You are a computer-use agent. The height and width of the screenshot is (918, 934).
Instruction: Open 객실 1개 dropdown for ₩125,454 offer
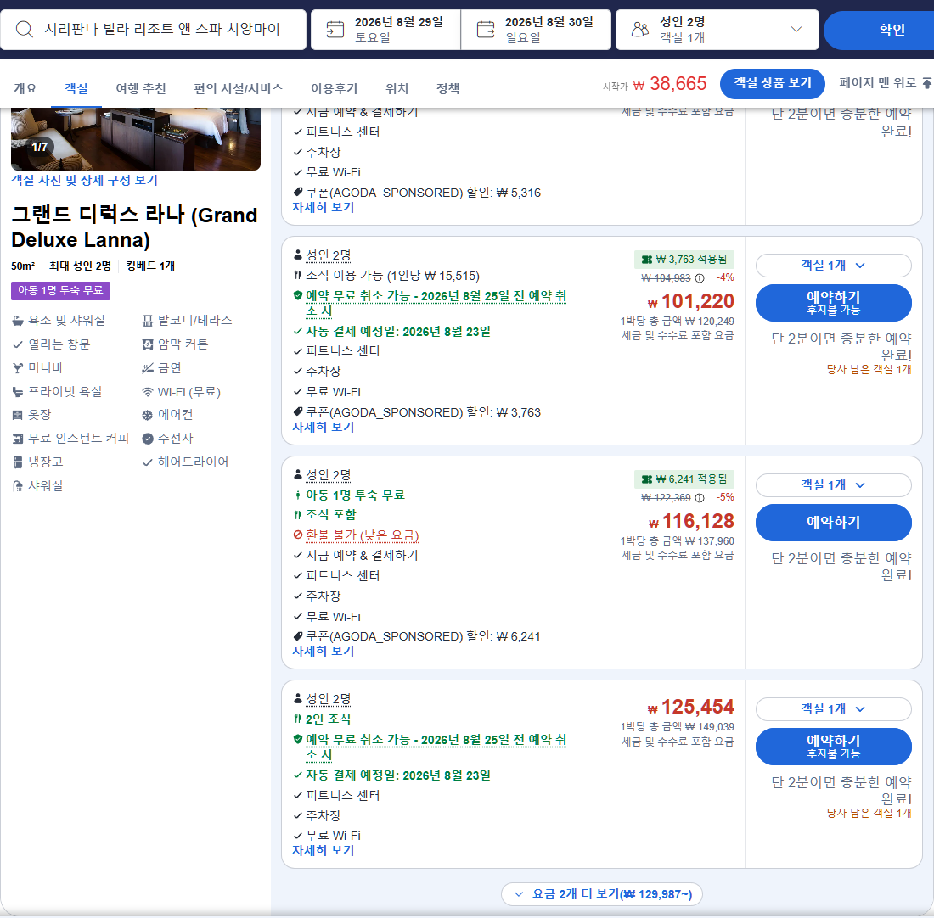[x=833, y=709]
